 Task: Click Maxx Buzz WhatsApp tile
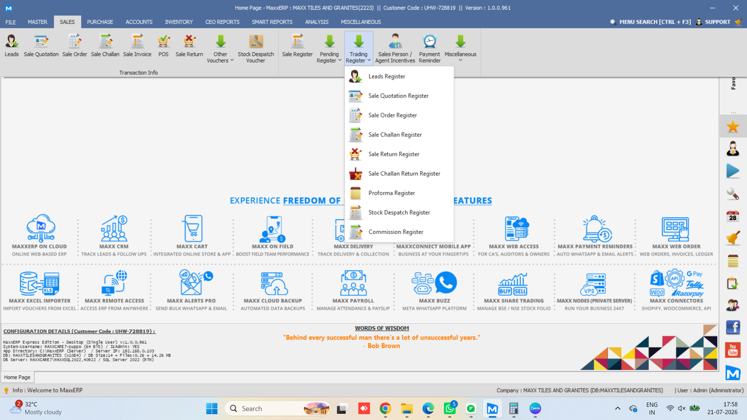[x=434, y=290]
